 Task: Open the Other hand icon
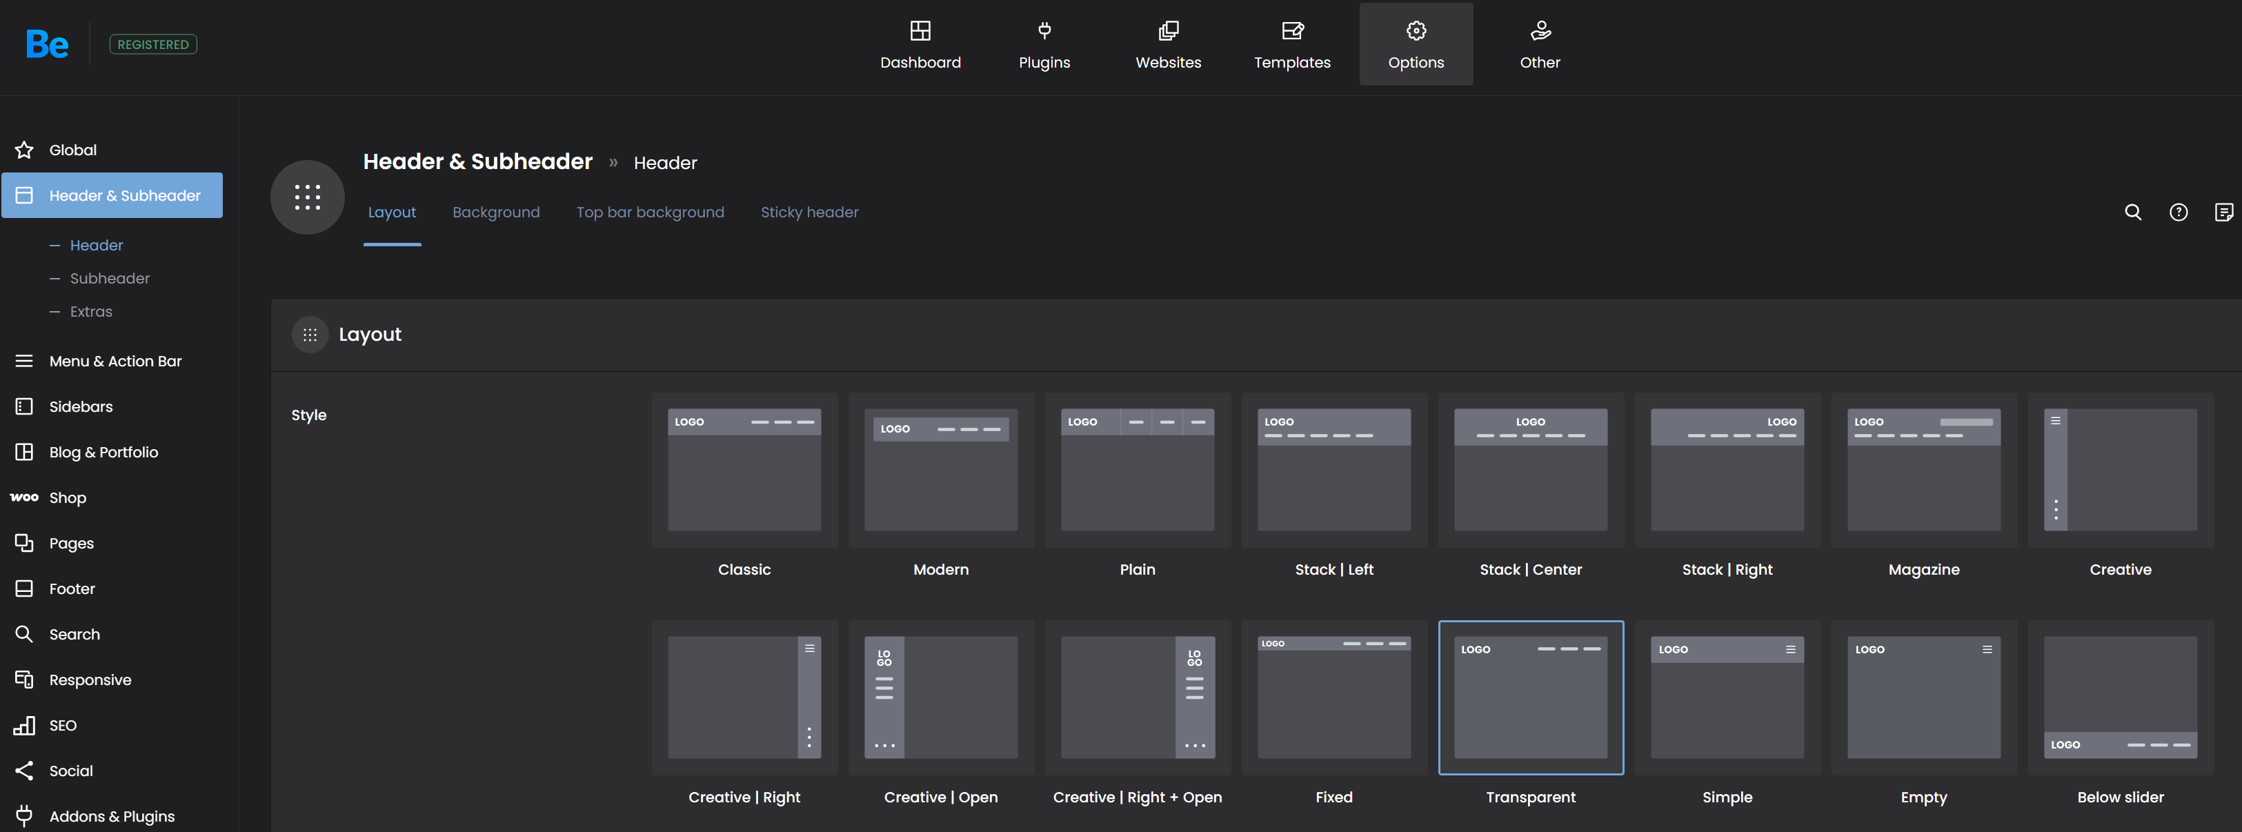tap(1540, 31)
